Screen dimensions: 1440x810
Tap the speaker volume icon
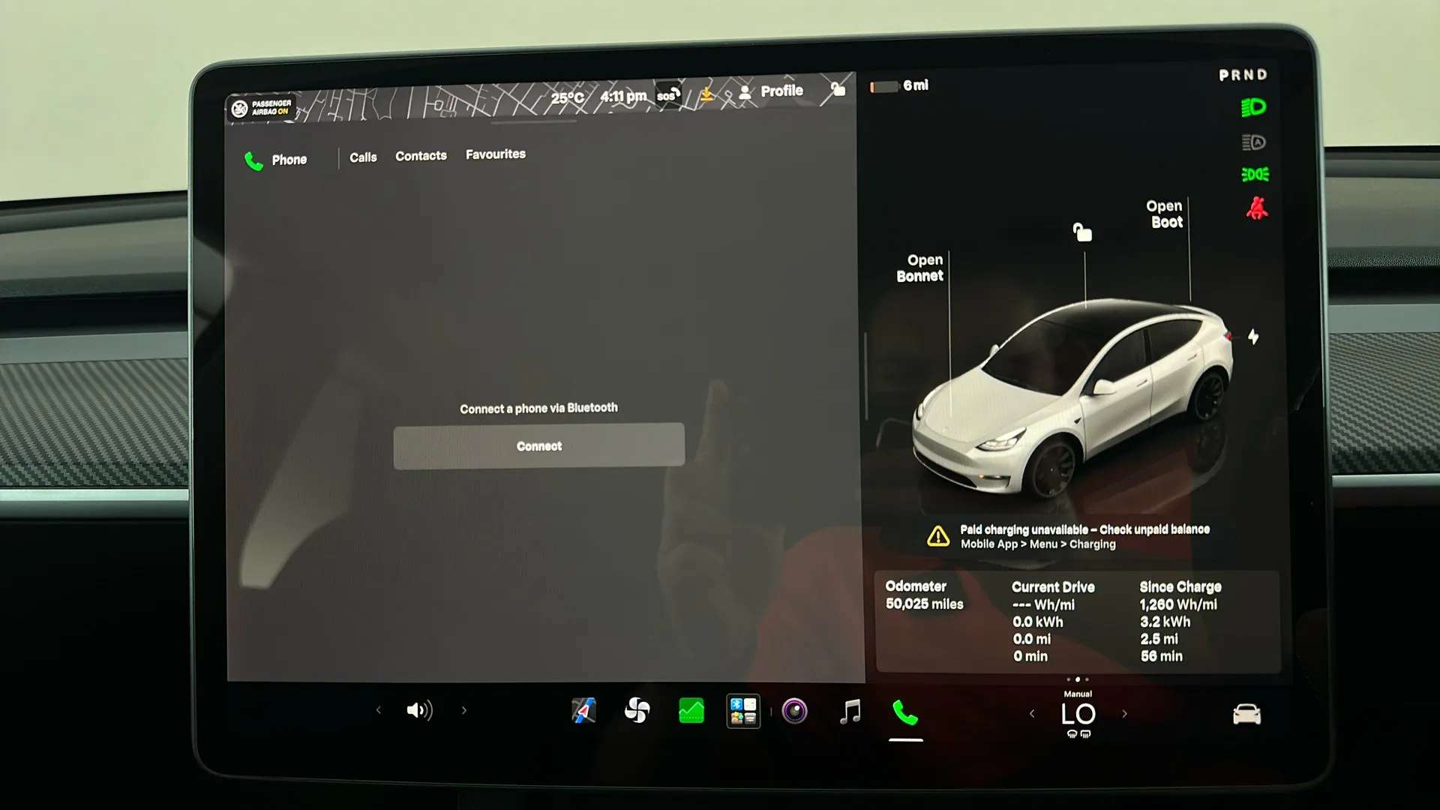tap(419, 710)
